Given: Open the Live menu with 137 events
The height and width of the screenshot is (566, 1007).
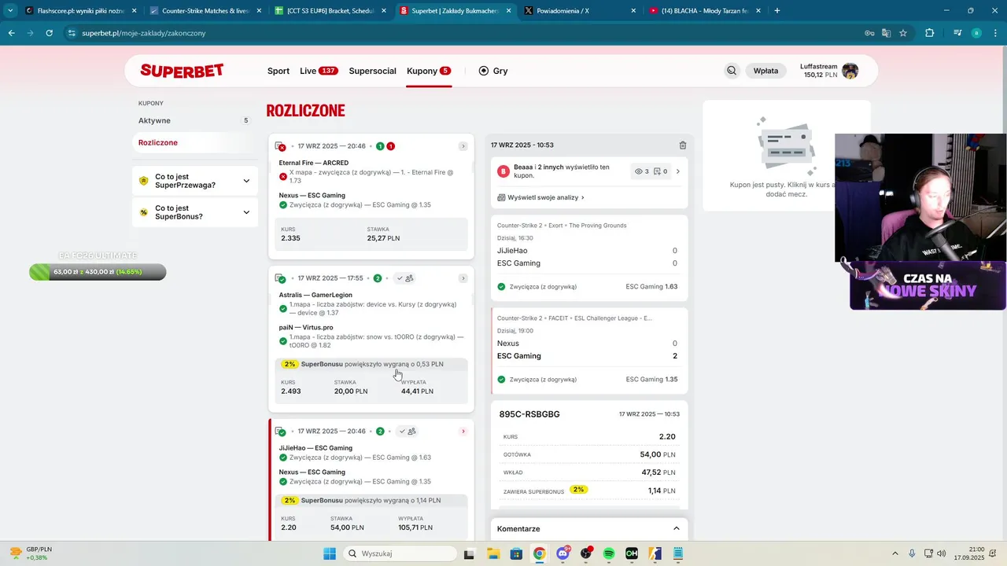Looking at the screenshot, I should tap(319, 71).
